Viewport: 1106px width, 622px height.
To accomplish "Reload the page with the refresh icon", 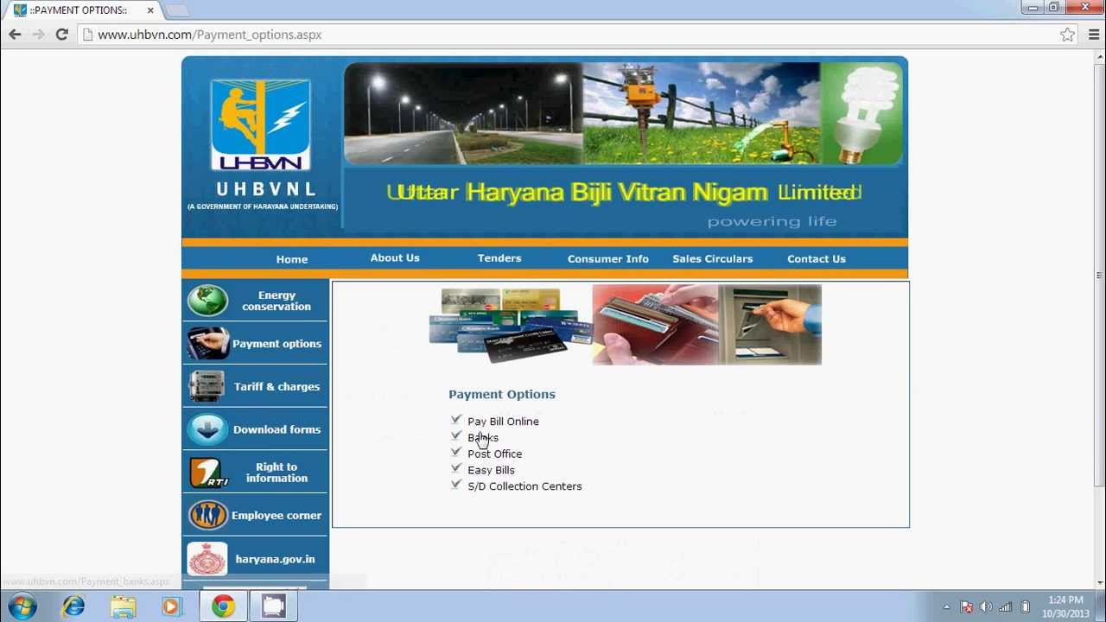I will tap(61, 35).
